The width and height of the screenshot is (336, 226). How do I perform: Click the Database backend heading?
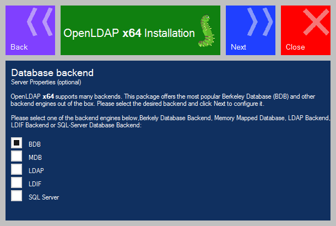click(52, 73)
